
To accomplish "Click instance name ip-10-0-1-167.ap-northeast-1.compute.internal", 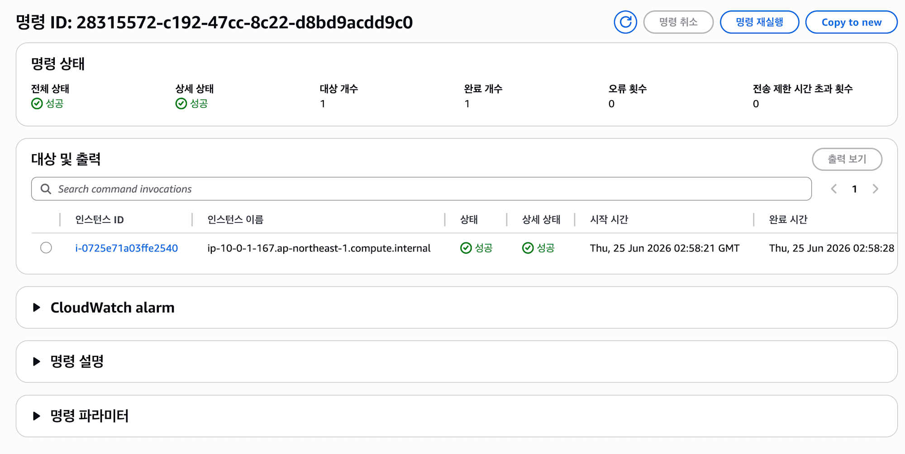I will 319,248.
